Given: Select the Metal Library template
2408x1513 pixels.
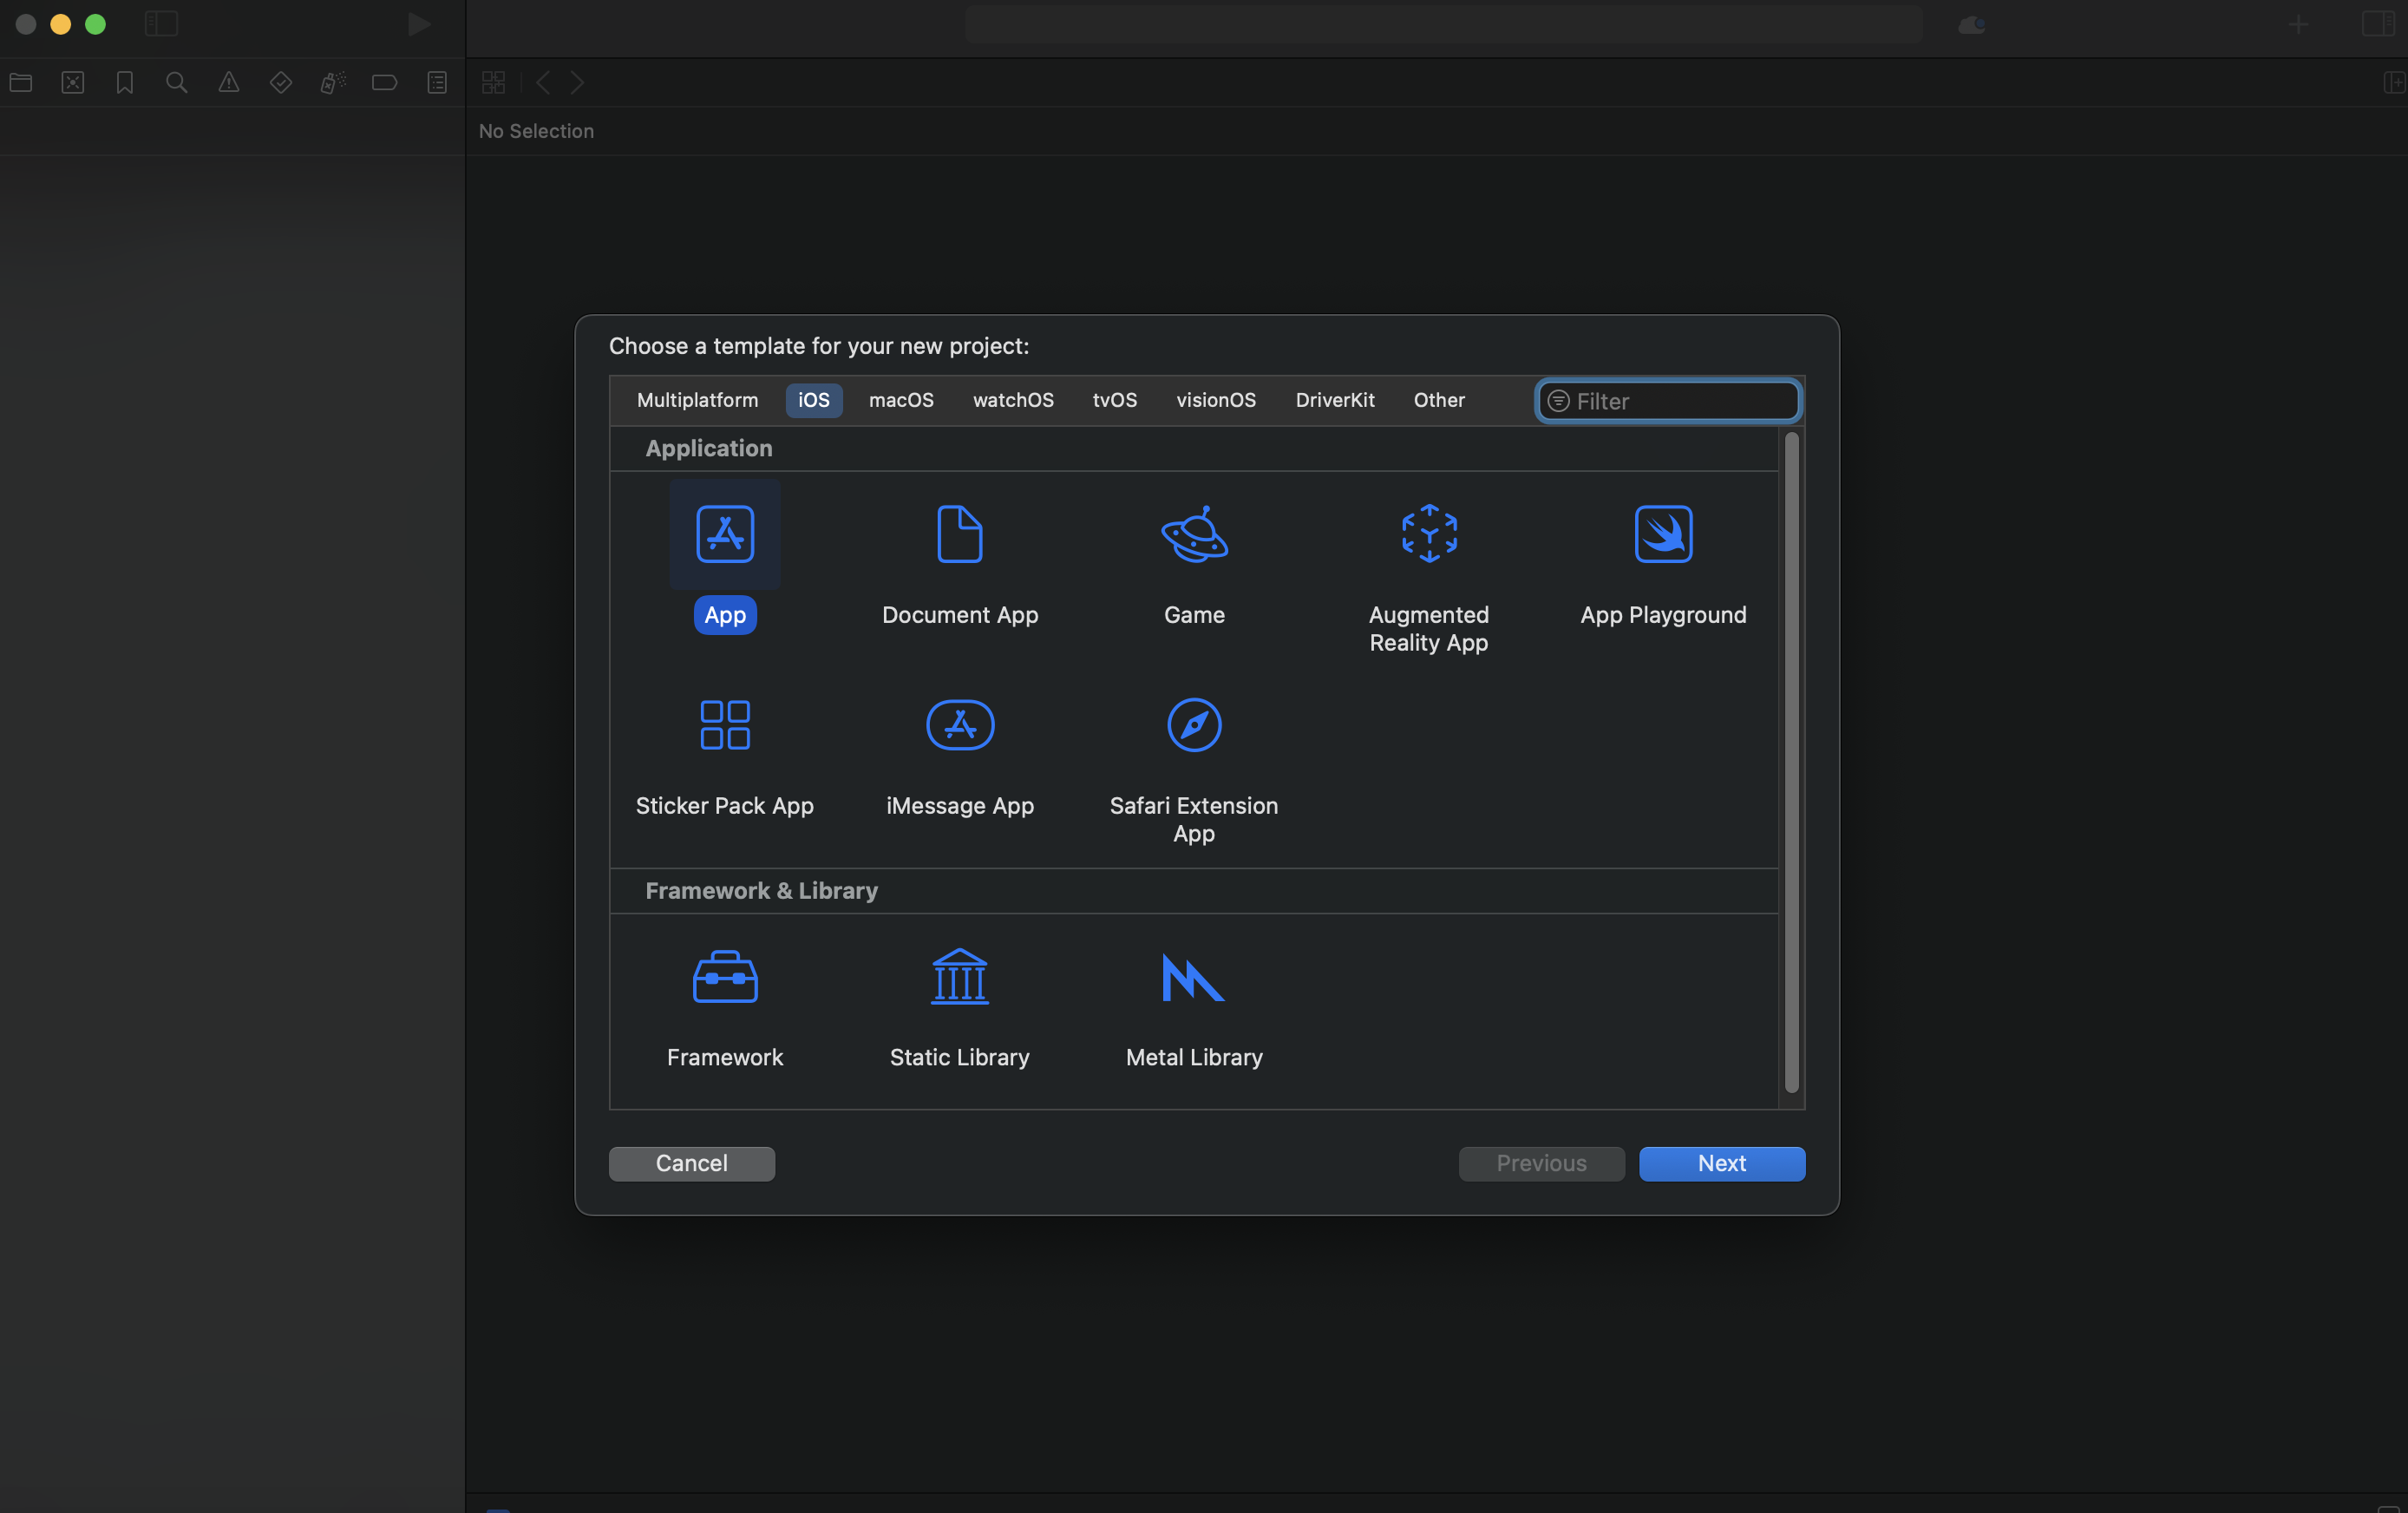Looking at the screenshot, I should click(1194, 978).
